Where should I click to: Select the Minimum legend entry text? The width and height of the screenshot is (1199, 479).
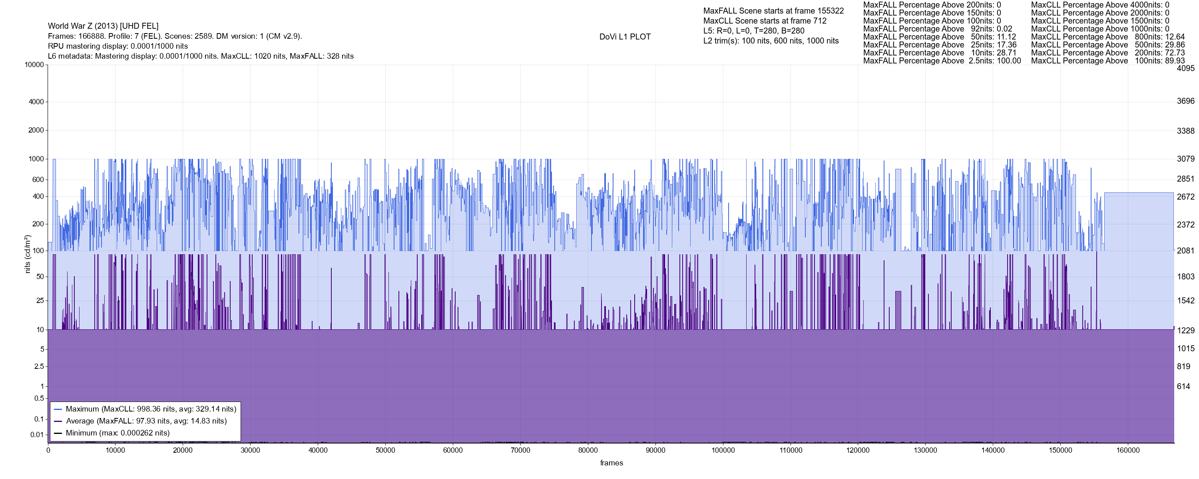(x=117, y=433)
